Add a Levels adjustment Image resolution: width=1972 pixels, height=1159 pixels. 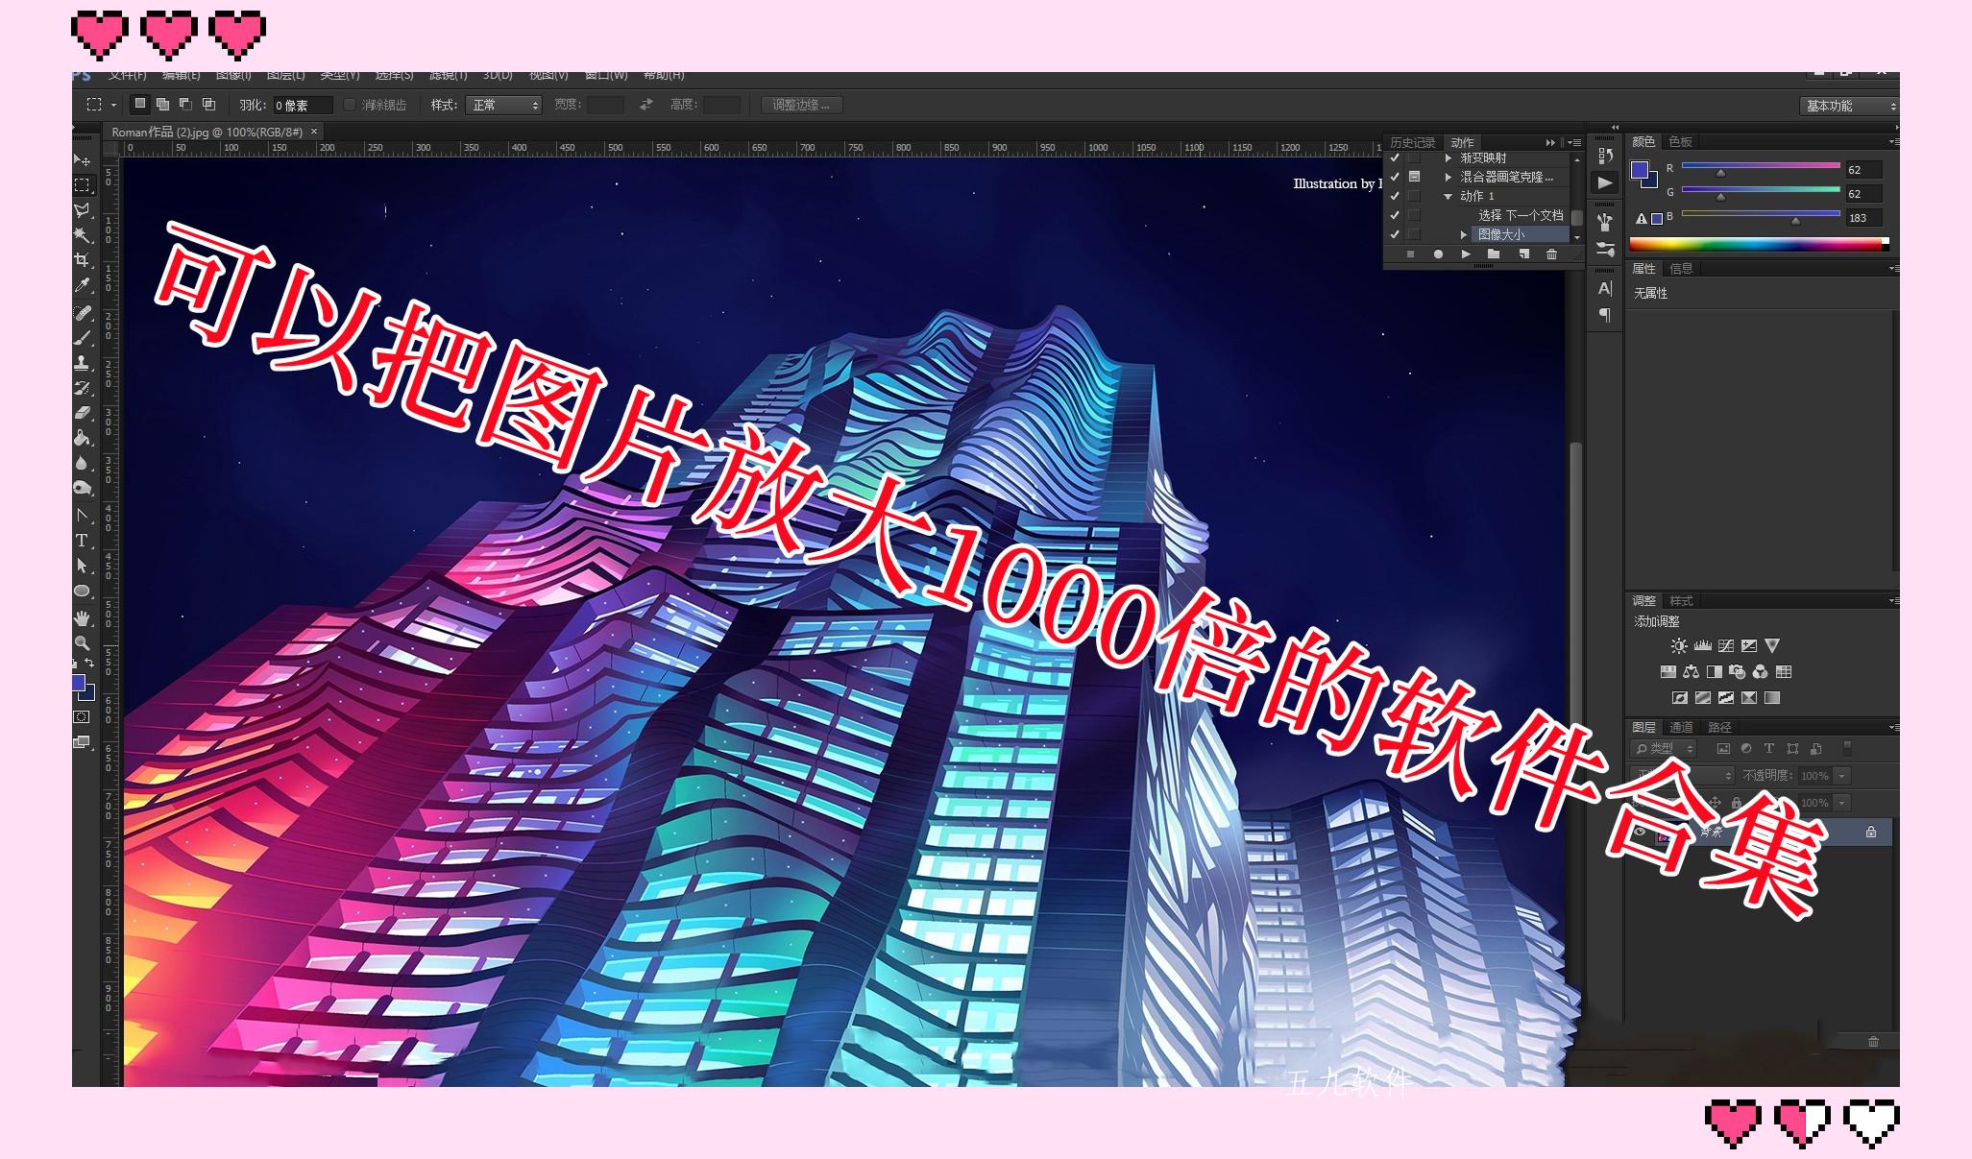(1703, 646)
